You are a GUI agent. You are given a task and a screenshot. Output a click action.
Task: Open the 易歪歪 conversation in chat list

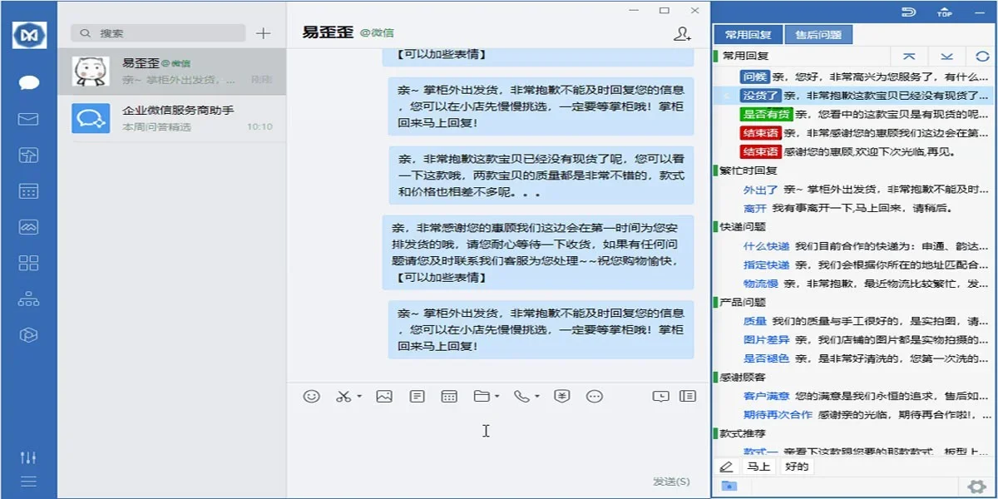(x=172, y=71)
